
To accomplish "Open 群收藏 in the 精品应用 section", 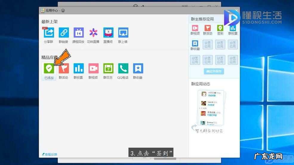I will pos(138,68).
